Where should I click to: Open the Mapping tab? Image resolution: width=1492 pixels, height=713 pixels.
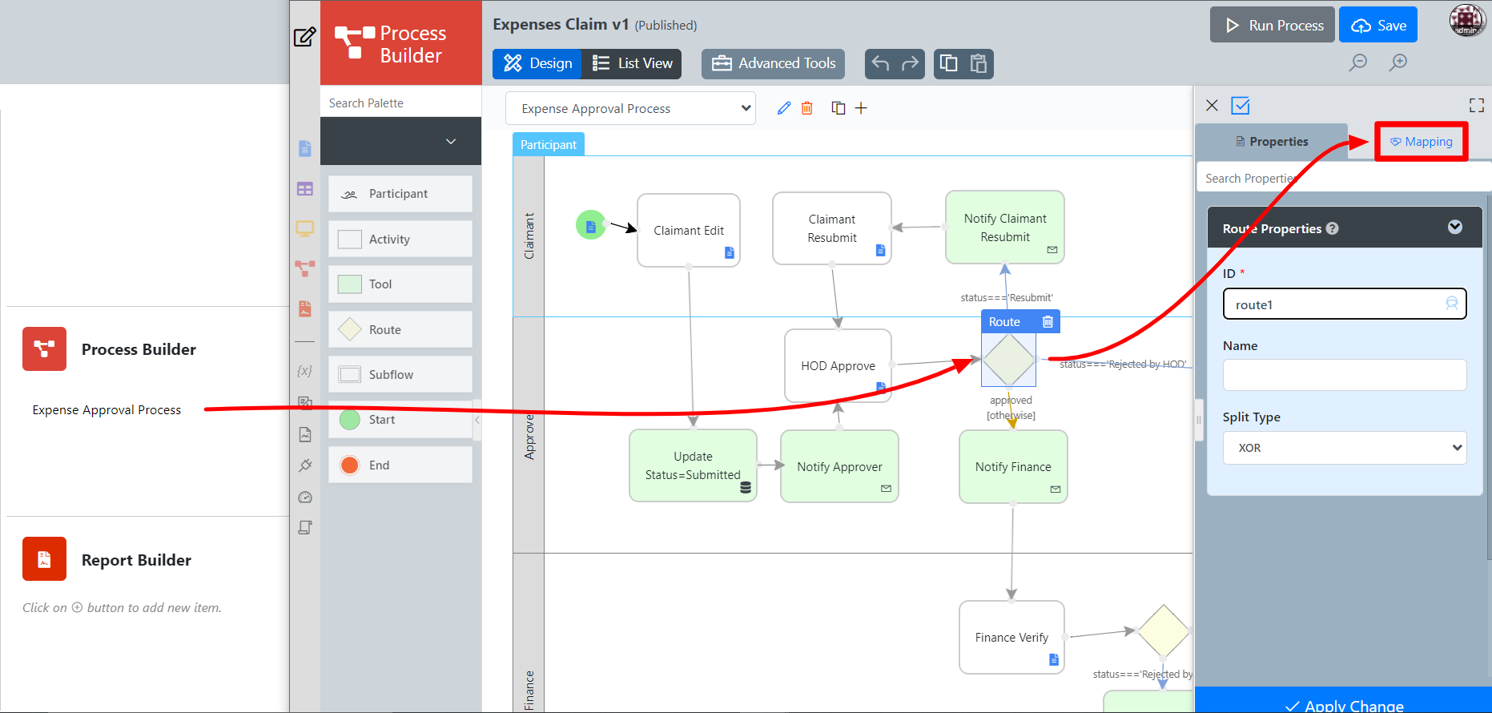point(1421,142)
